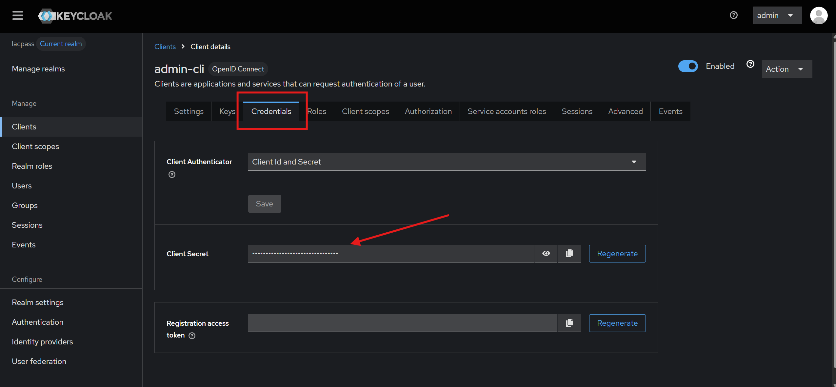Open Groups in the sidebar
The image size is (836, 387).
[71, 205]
